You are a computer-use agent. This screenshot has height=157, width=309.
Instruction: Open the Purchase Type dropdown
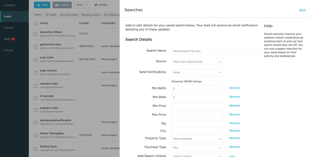click(x=197, y=148)
